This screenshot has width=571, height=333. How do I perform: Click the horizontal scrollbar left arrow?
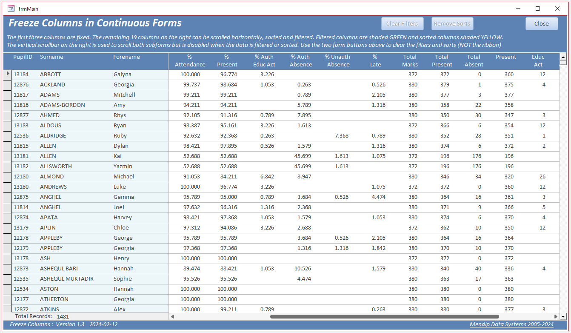tap(172, 316)
